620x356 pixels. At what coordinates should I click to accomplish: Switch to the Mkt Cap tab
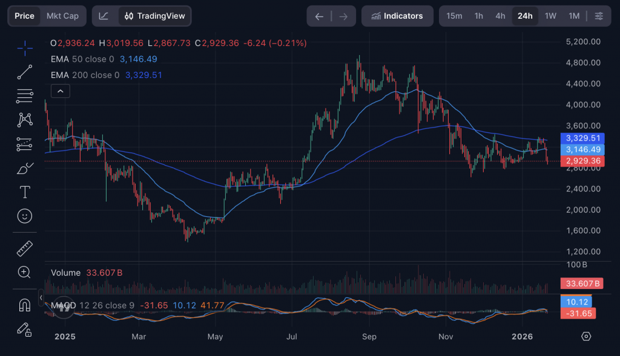click(x=62, y=16)
